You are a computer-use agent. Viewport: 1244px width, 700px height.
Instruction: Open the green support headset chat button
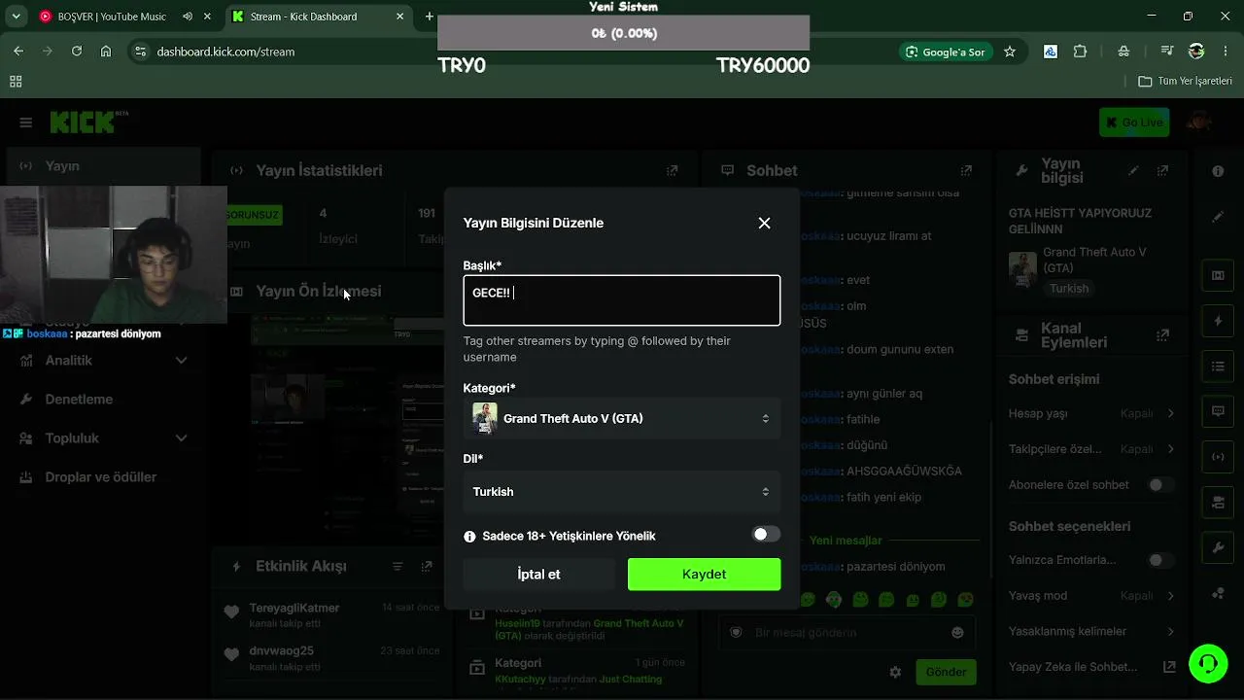click(1208, 664)
